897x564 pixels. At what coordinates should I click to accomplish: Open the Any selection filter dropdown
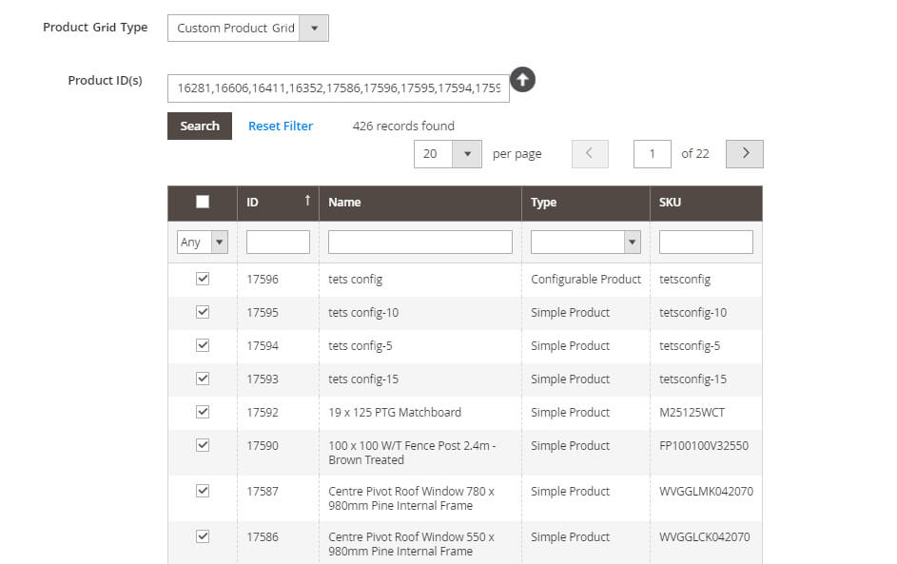coord(203,242)
